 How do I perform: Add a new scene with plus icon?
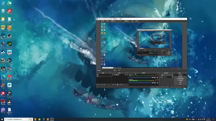pos(97,85)
